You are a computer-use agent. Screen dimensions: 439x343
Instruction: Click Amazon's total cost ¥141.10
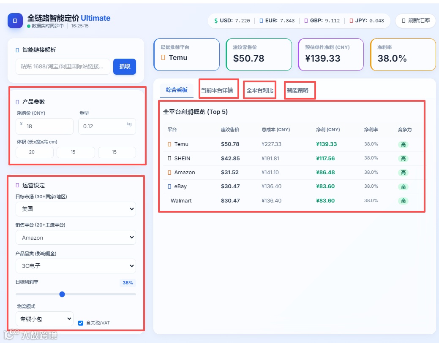[270, 173]
